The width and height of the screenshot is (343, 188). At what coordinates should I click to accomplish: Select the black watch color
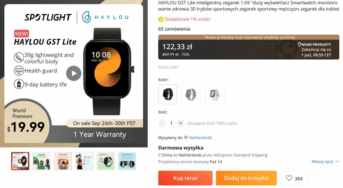(168, 94)
